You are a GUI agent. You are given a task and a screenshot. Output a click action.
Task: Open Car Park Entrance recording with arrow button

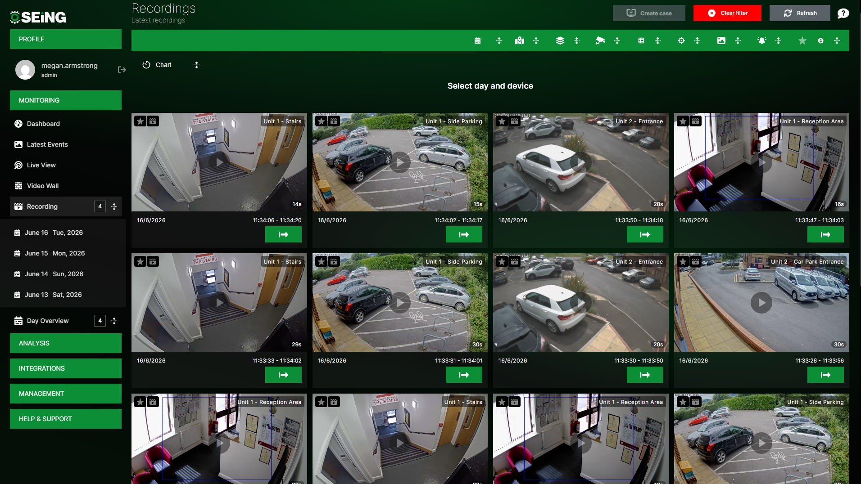(x=825, y=375)
